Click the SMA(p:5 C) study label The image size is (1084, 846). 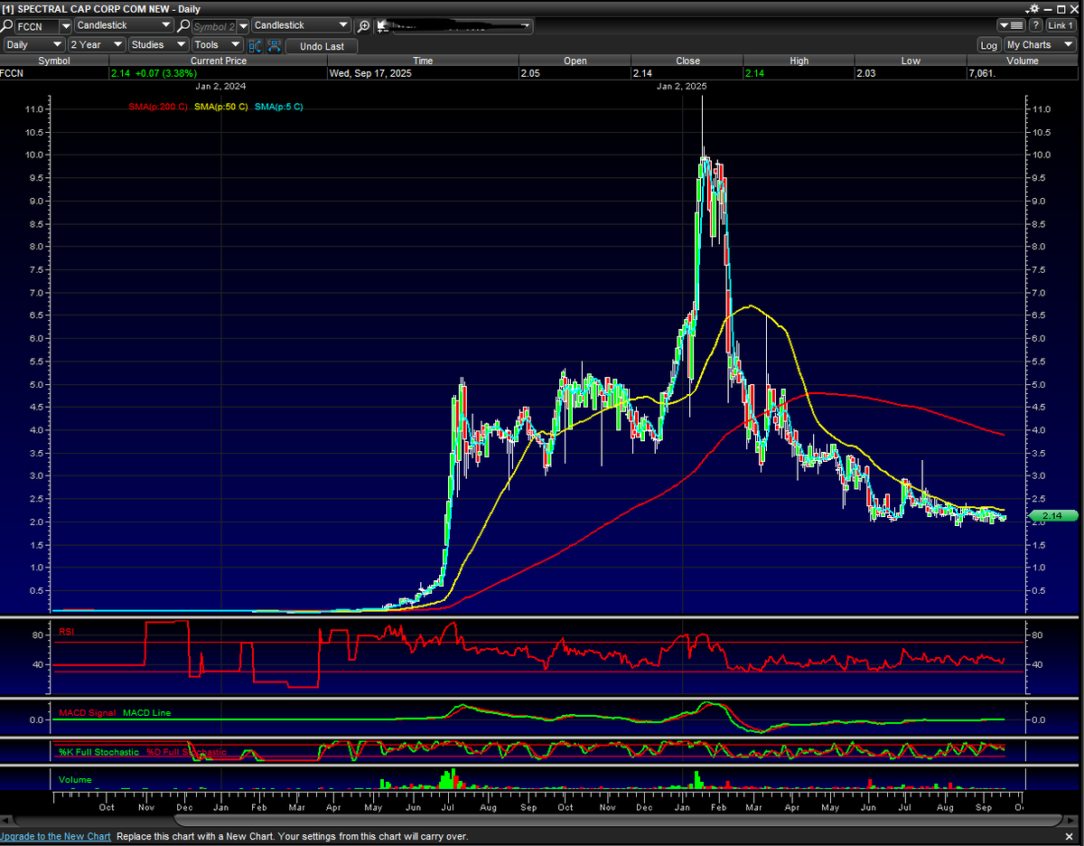(x=279, y=107)
